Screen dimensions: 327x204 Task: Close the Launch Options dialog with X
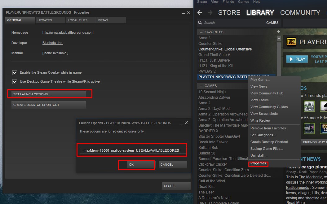click(186, 123)
